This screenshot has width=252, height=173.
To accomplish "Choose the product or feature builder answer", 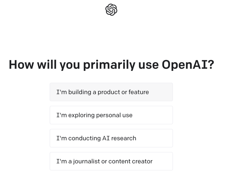I will point(111,92).
